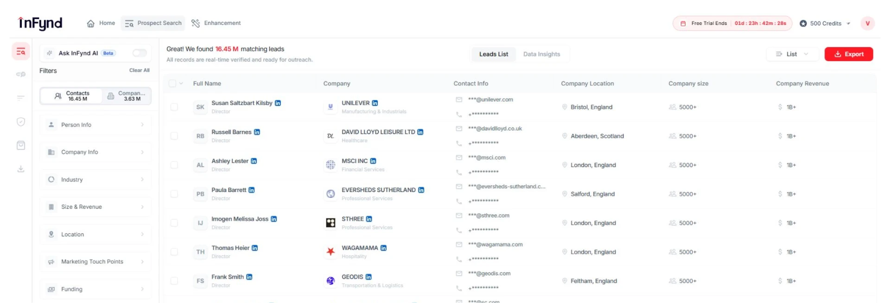Select checkbox for Russell Barnes row
The width and height of the screenshot is (890, 303).
click(x=174, y=136)
